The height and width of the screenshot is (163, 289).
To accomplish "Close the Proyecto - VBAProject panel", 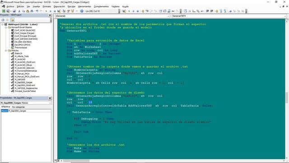I will [x=50, y=15].
